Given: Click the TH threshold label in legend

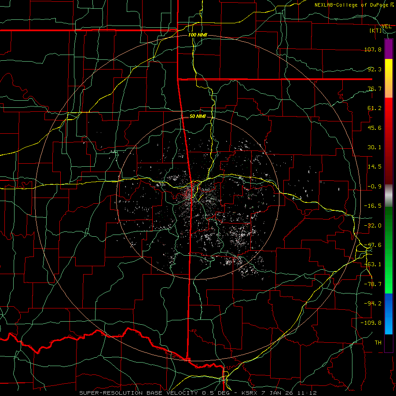Looking at the screenshot, I should pyautogui.click(x=378, y=343).
